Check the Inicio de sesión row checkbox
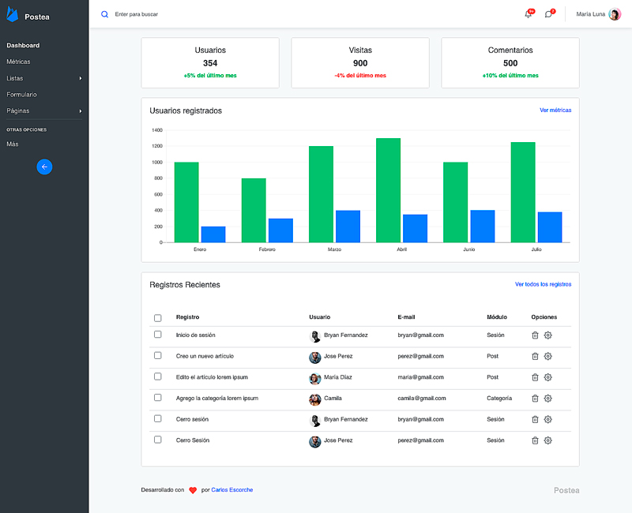 (158, 335)
